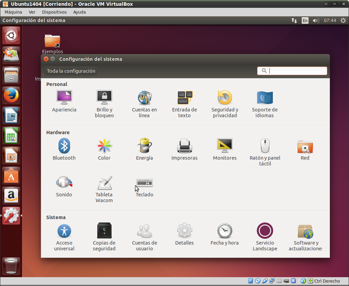Click the Toda la configuración button
The width and height of the screenshot is (349, 286).
tap(71, 71)
